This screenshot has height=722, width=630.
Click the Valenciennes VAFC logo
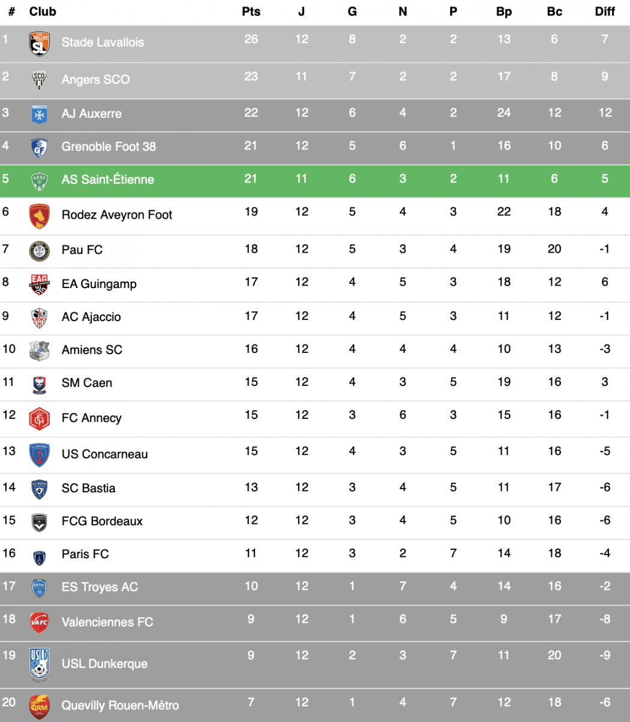point(39,622)
